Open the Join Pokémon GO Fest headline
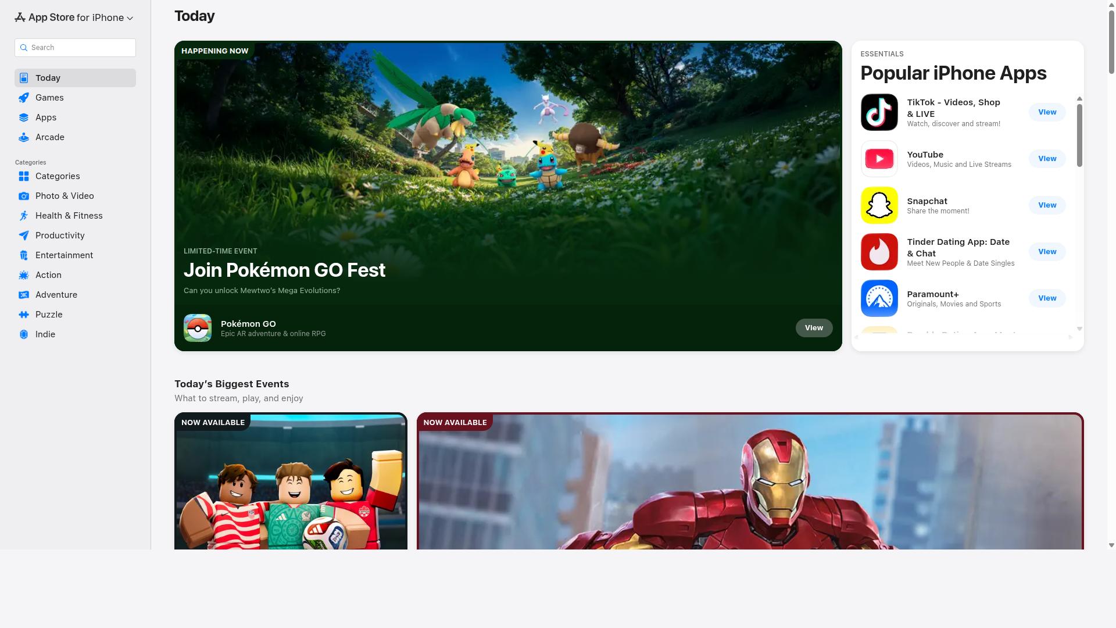This screenshot has width=1116, height=628. tap(284, 270)
